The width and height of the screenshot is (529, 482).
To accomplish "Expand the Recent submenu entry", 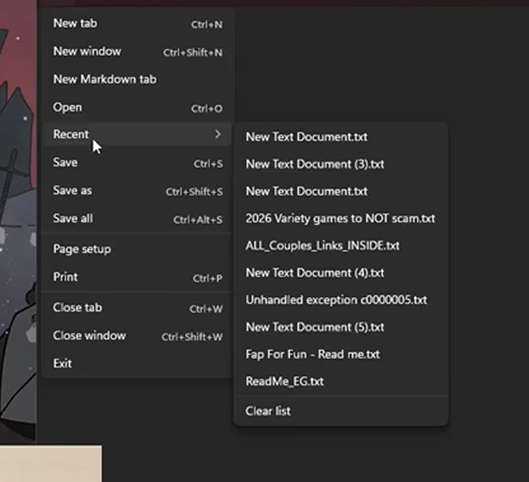I will pos(137,134).
